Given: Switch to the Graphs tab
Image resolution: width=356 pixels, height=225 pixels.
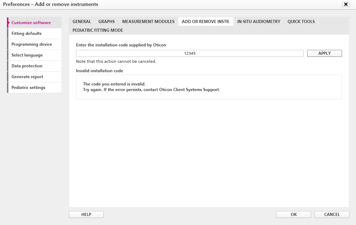Looking at the screenshot, I should (x=106, y=22).
